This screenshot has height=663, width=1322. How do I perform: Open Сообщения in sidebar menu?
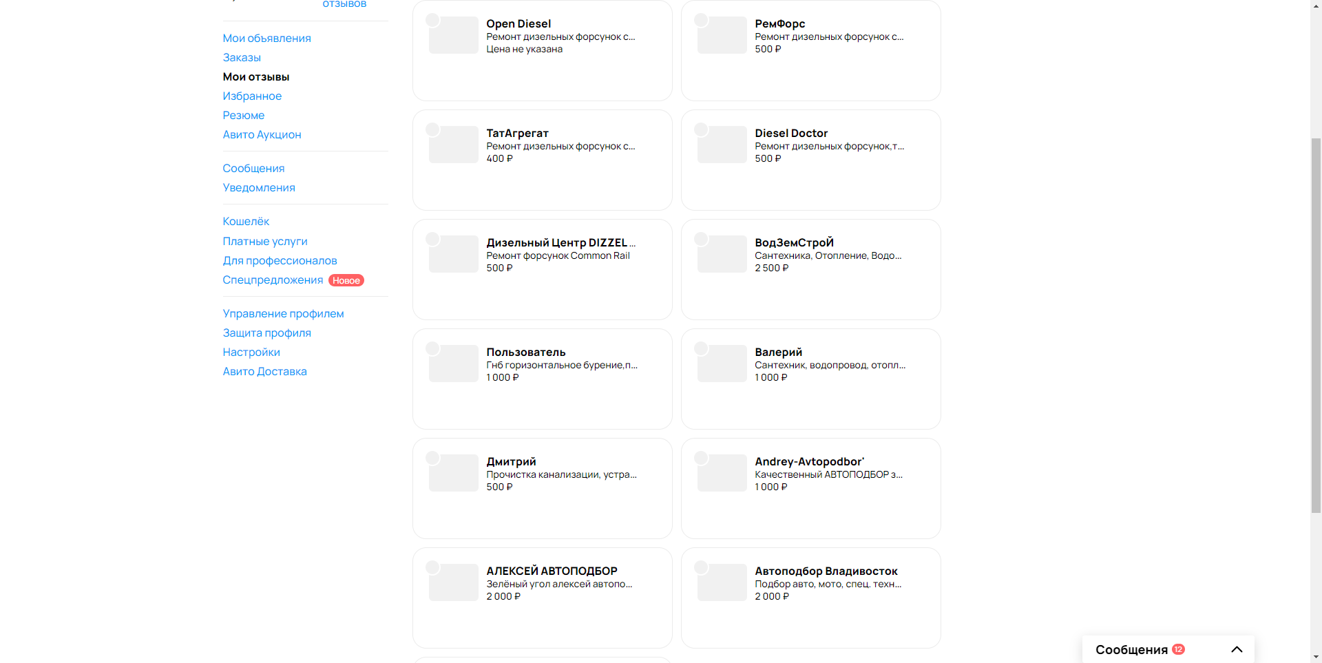pos(253,168)
